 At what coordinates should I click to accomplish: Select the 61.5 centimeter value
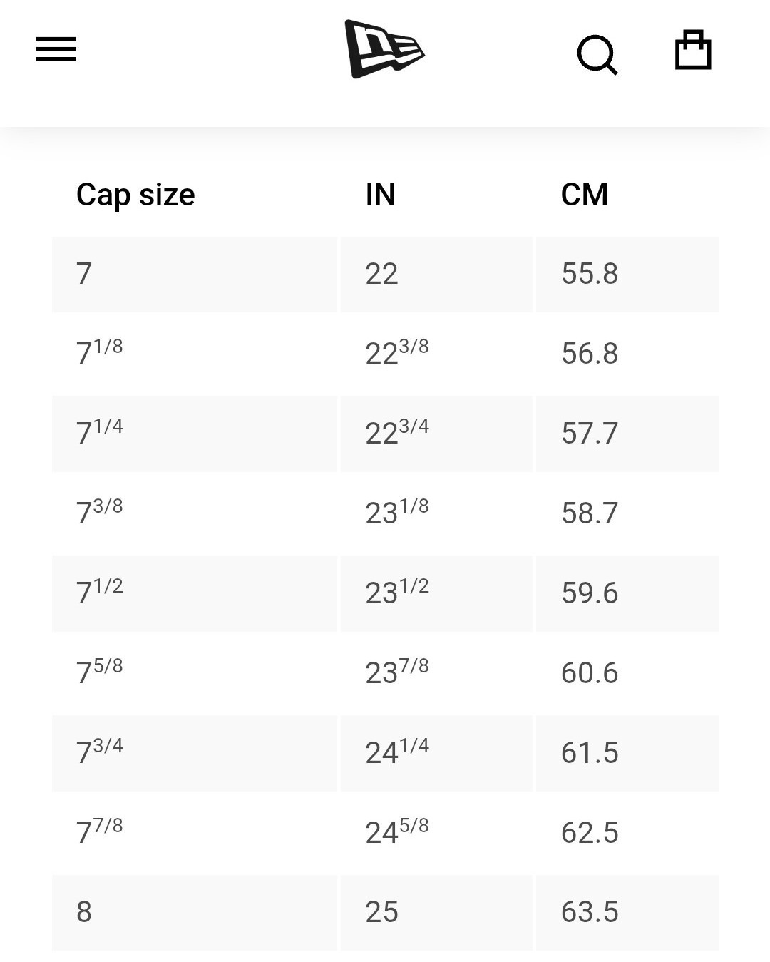coord(590,753)
